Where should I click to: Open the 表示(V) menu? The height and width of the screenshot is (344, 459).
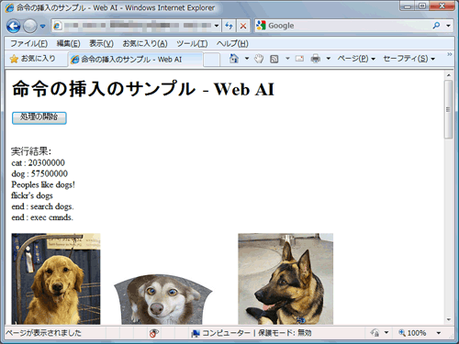click(101, 43)
